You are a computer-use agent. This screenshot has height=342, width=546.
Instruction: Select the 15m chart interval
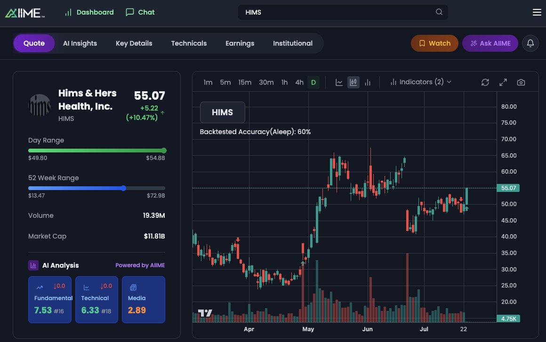(x=245, y=82)
